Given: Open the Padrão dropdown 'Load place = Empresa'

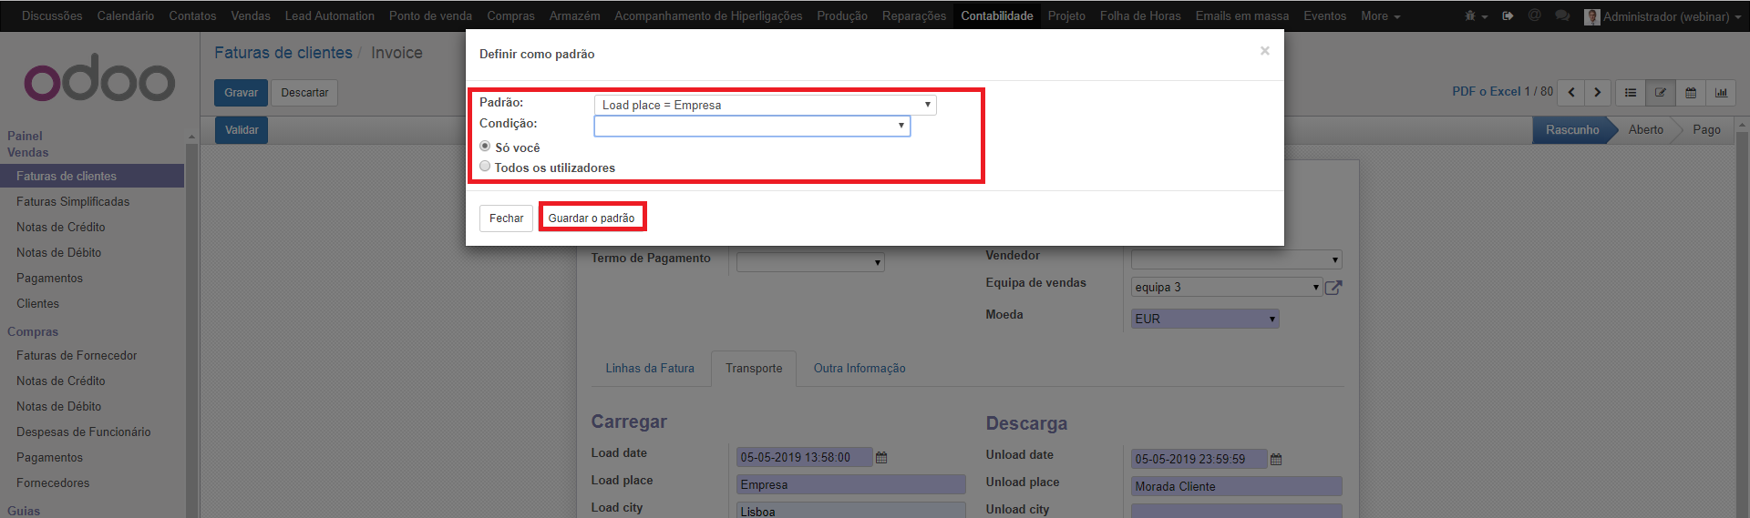Looking at the screenshot, I should pyautogui.click(x=765, y=106).
